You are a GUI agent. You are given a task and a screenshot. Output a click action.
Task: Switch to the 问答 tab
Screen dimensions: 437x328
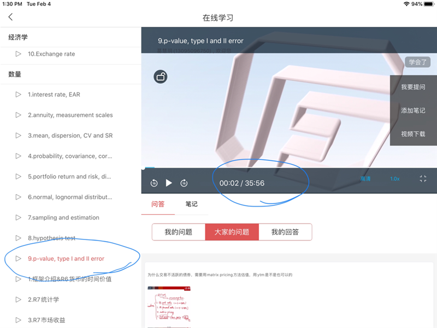158,204
